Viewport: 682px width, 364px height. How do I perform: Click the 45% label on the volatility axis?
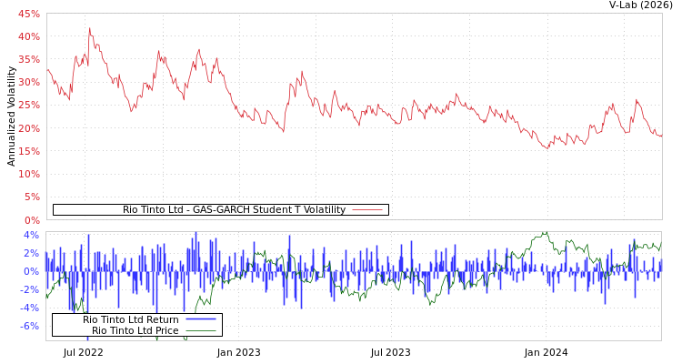click(28, 15)
